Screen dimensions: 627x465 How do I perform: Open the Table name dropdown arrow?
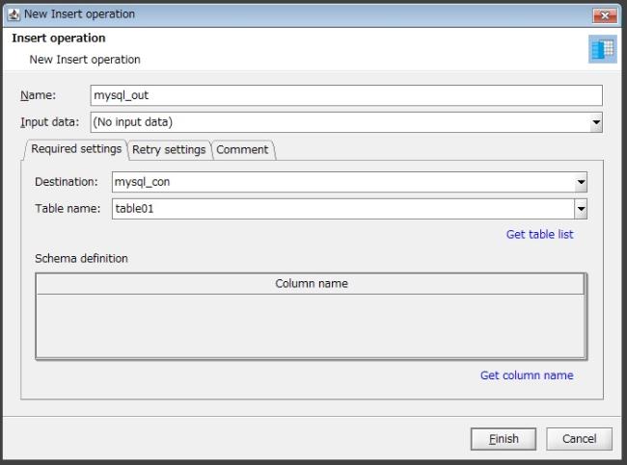click(581, 209)
